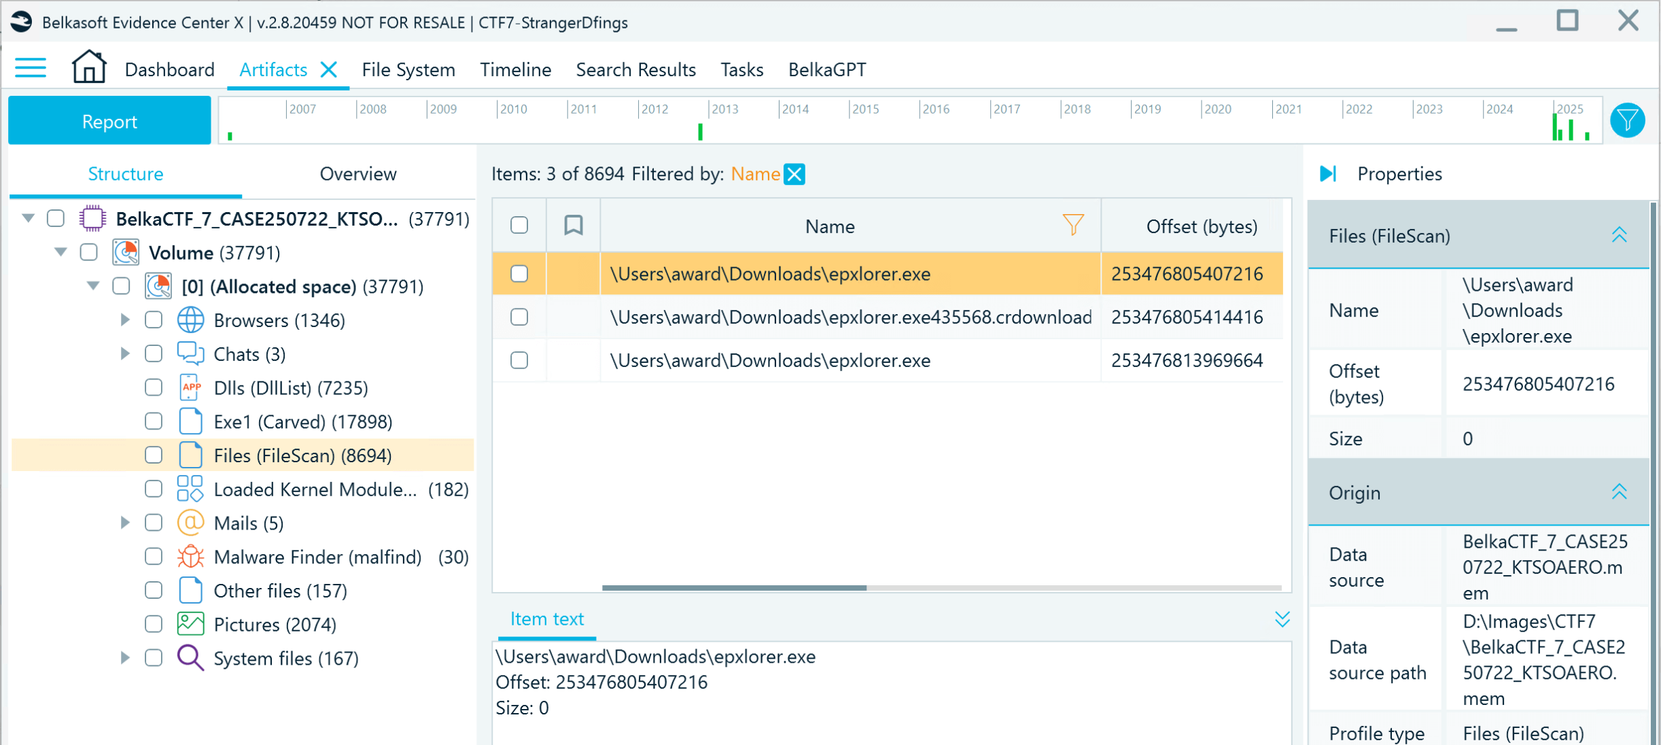Viewport: 1661px width, 745px height.
Task: Click the Other files document icon
Action: [191, 591]
